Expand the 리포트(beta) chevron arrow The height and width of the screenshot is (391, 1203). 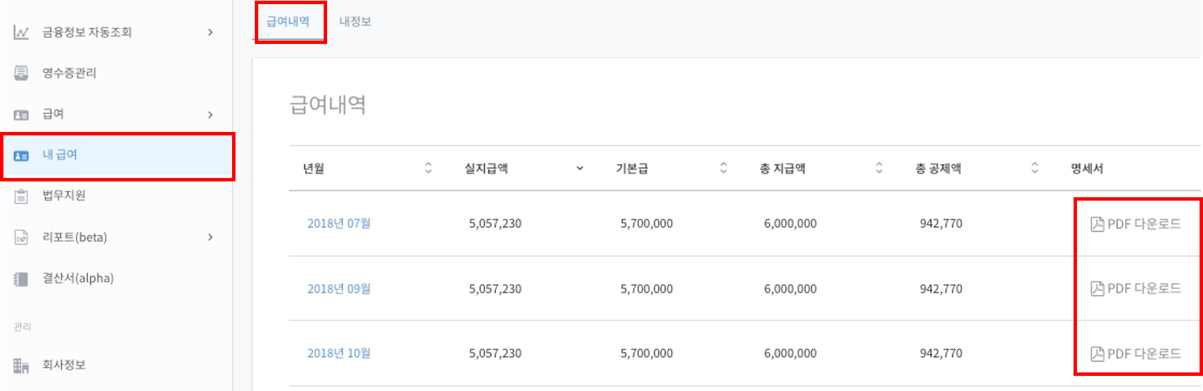(x=210, y=237)
